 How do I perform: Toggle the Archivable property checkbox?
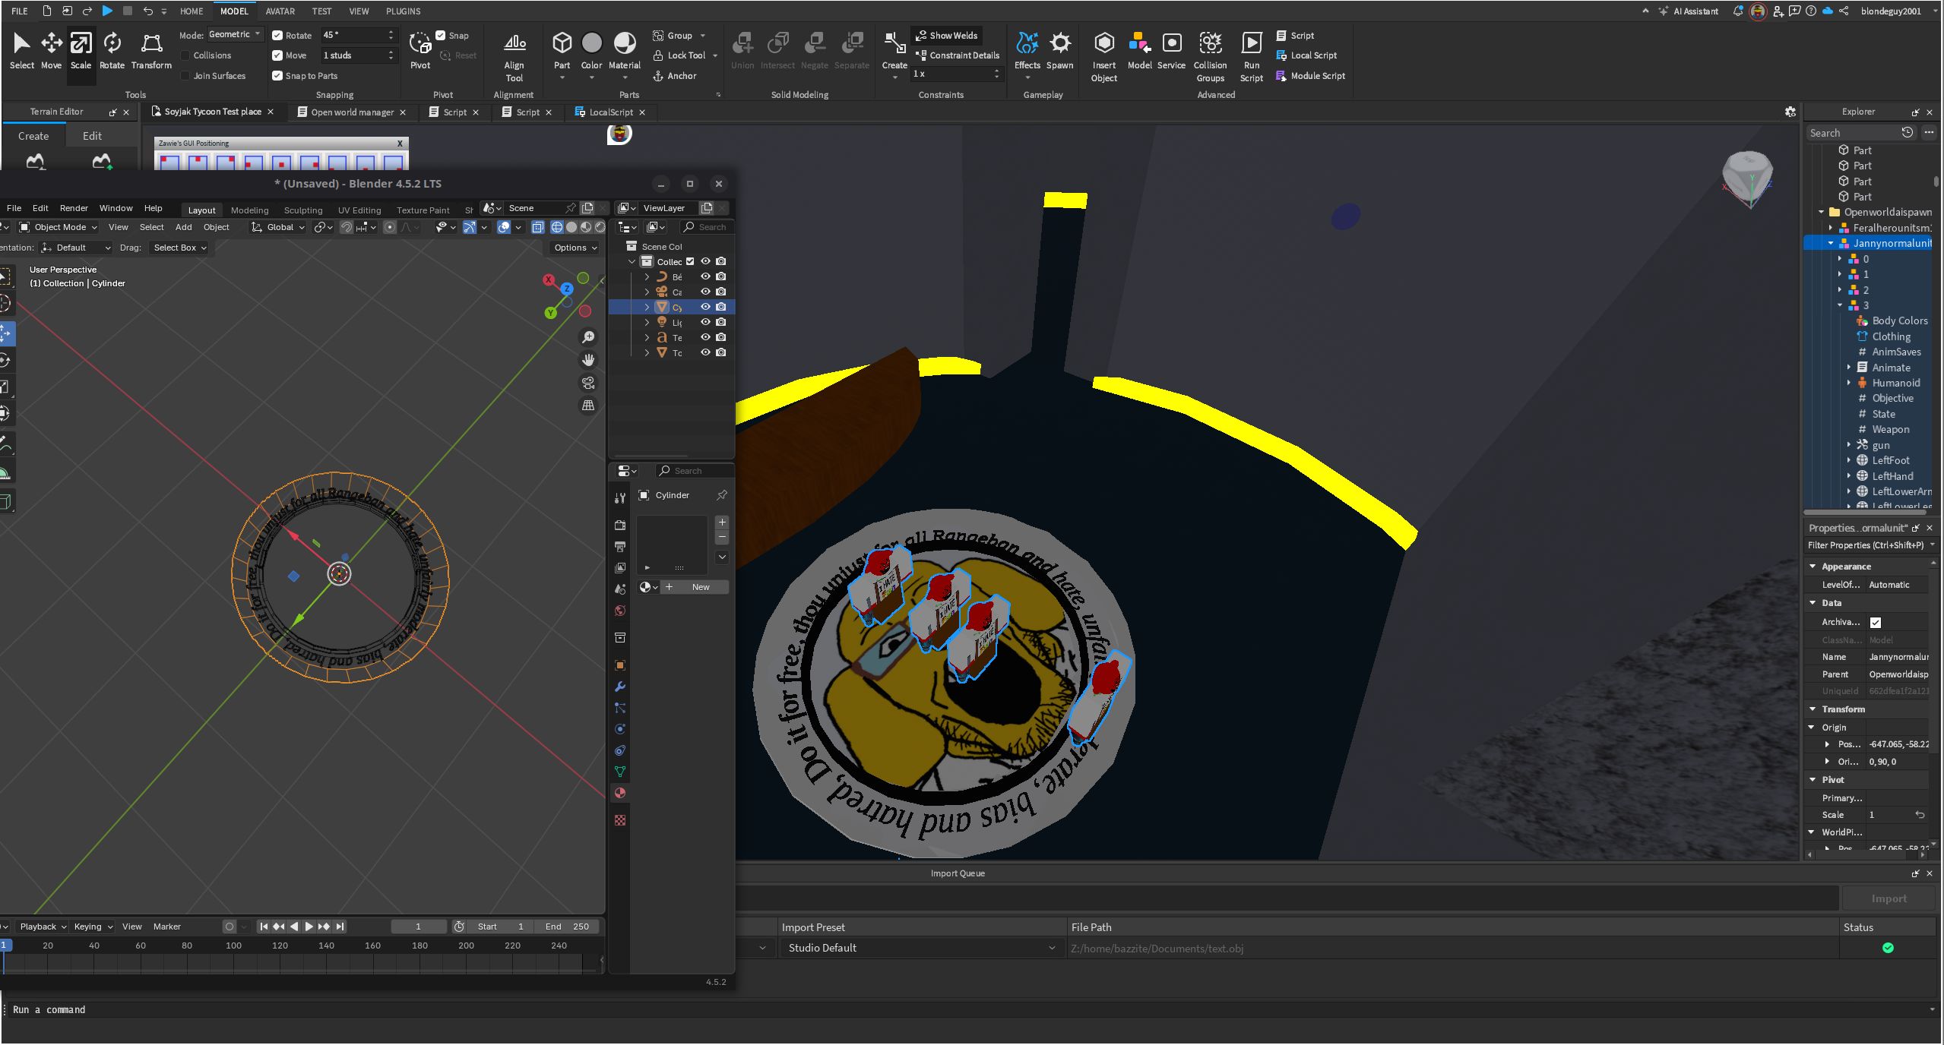pyautogui.click(x=1875, y=623)
